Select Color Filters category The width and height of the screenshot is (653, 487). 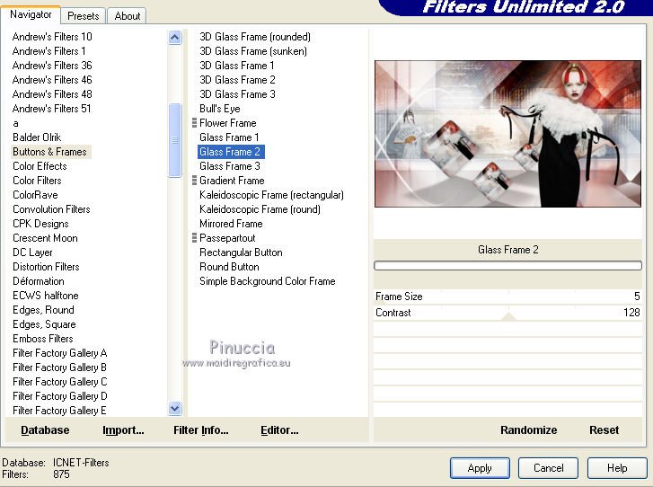37,181
